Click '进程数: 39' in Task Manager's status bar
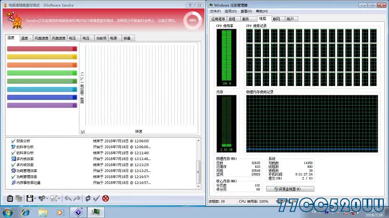The image size is (389, 218). (217, 201)
